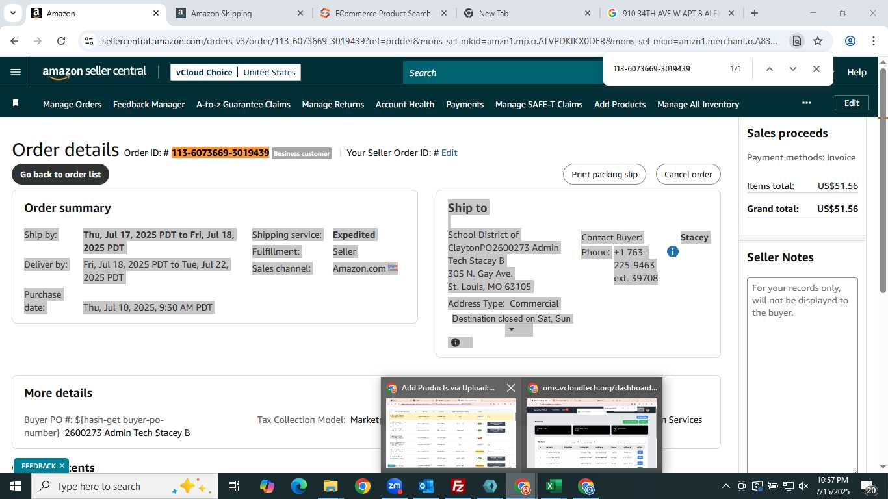The height and width of the screenshot is (499, 888).
Task: Open Manage All Inventory
Action: [x=698, y=104]
